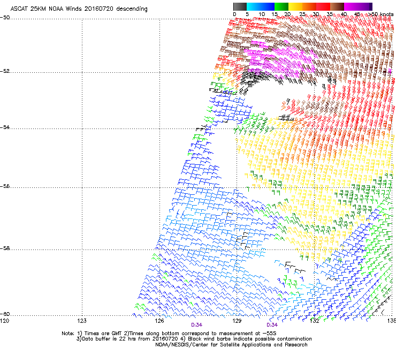Click the 'D:34' time label between 129 and 132
Screen dimensions: 396x348
coord(272,325)
